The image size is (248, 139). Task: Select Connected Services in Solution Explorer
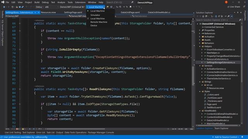point(214,27)
